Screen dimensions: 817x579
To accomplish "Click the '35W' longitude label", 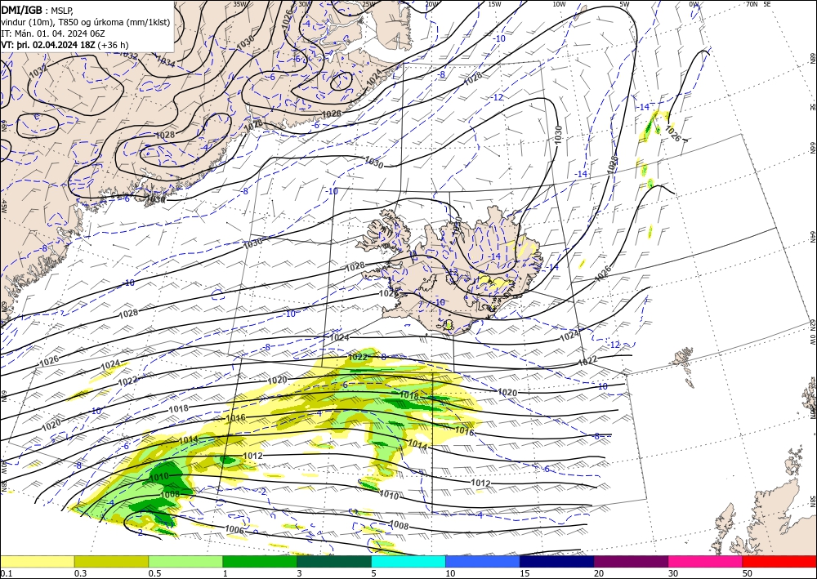I will [x=239, y=4].
